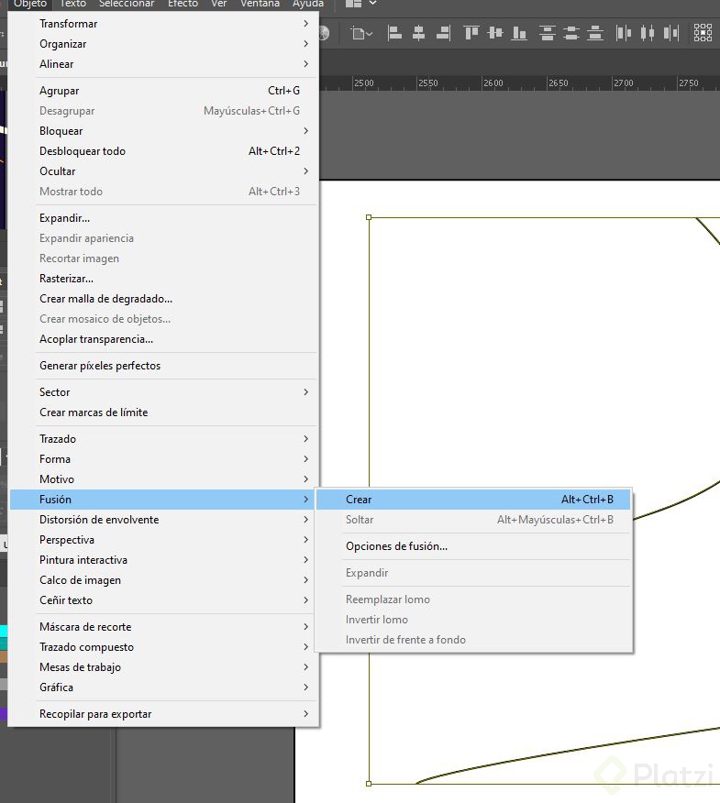Viewport: 720px width, 803px height.
Task: Choose Expandir... in the main Objeto menu
Action: (x=164, y=218)
